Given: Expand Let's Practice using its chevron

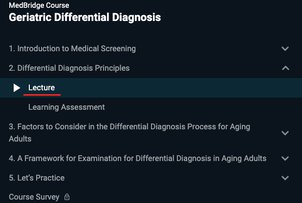Looking at the screenshot, I should coord(285,178).
